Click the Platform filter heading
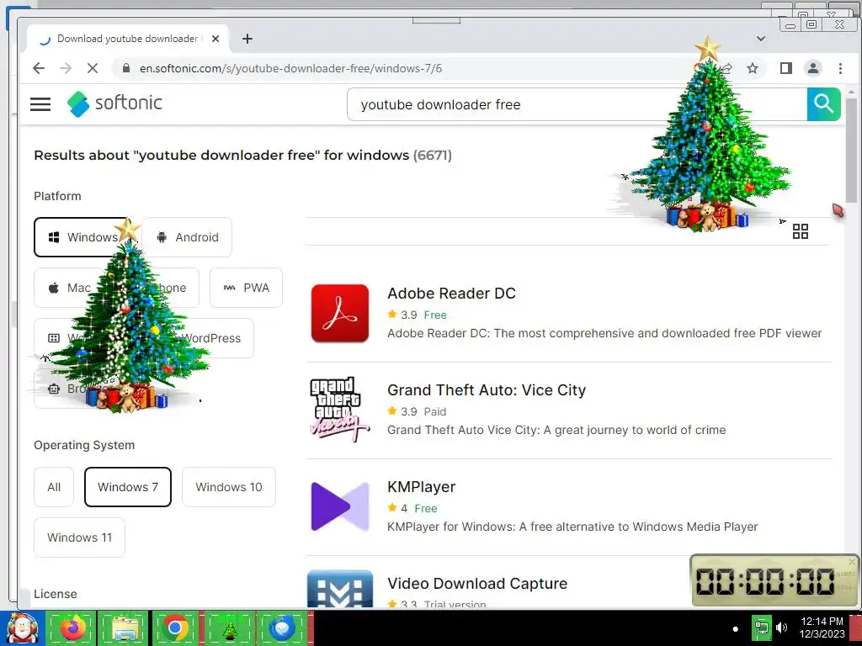This screenshot has height=646, width=862. pos(57,196)
